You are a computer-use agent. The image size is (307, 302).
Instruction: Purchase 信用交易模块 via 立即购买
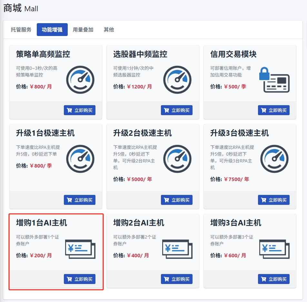[273, 110]
